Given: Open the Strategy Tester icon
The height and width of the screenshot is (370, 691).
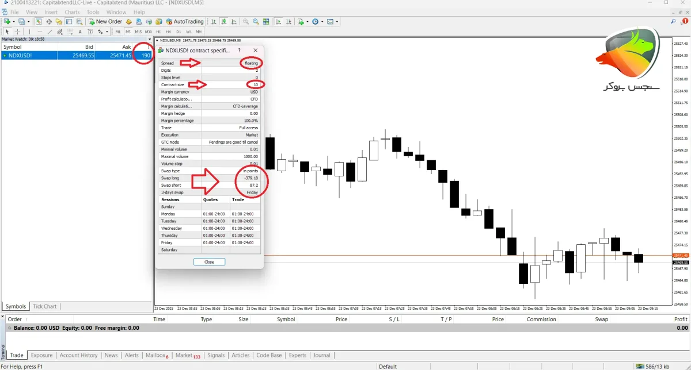Looking at the screenshot, I should [79, 21].
